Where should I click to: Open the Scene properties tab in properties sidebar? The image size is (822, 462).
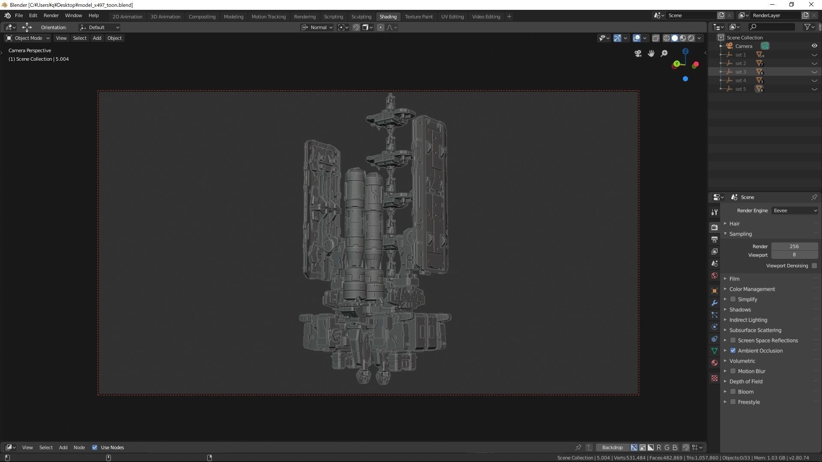click(x=714, y=264)
